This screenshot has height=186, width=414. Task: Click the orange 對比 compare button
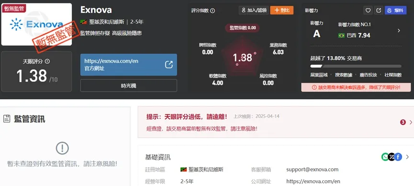pyautogui.click(x=282, y=11)
